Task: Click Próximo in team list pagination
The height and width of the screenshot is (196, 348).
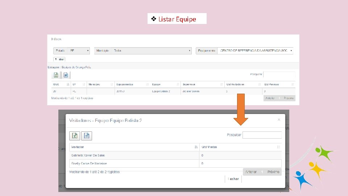Action: (289, 98)
